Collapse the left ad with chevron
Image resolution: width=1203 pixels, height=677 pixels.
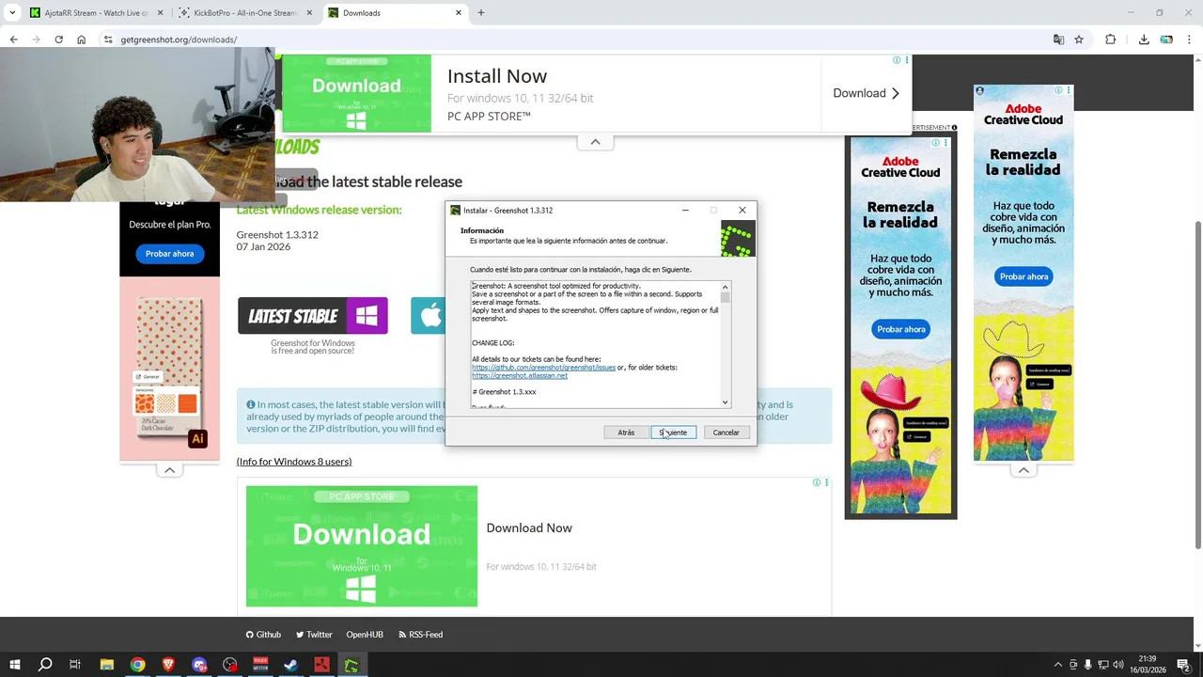click(x=169, y=469)
